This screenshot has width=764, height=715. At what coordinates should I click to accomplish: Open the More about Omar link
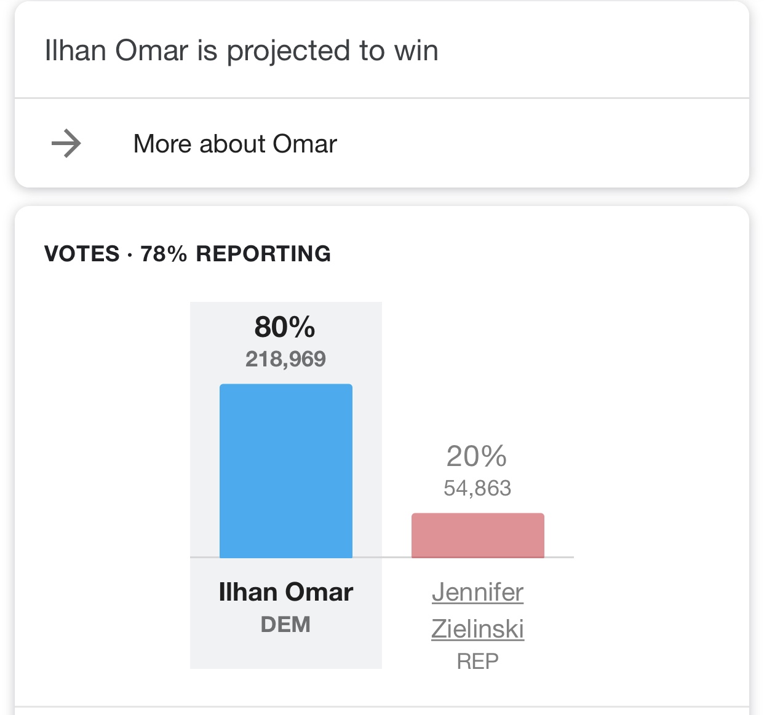coord(235,144)
